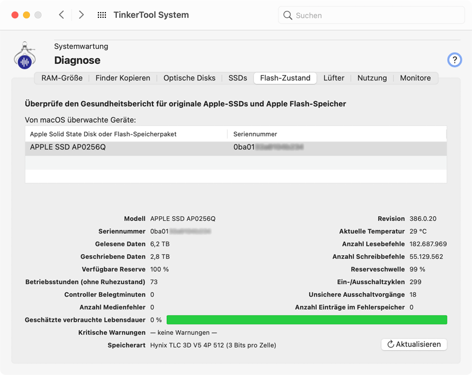
Task: Click Betriebsstunden value 73
Action: pos(154,282)
